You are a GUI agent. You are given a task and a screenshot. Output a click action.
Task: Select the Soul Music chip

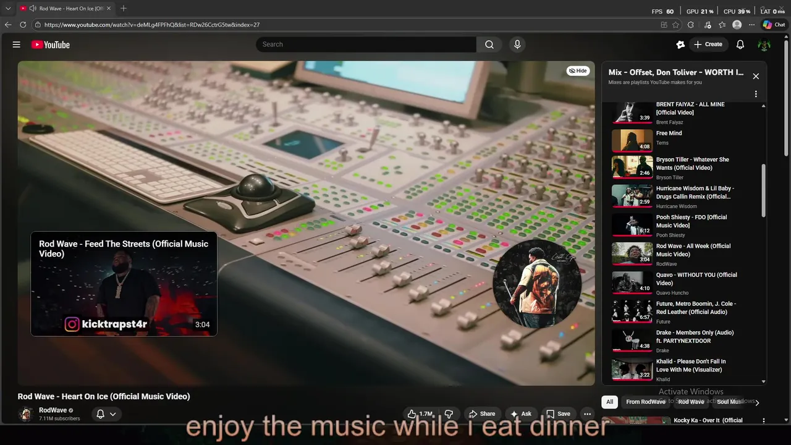[730, 402]
